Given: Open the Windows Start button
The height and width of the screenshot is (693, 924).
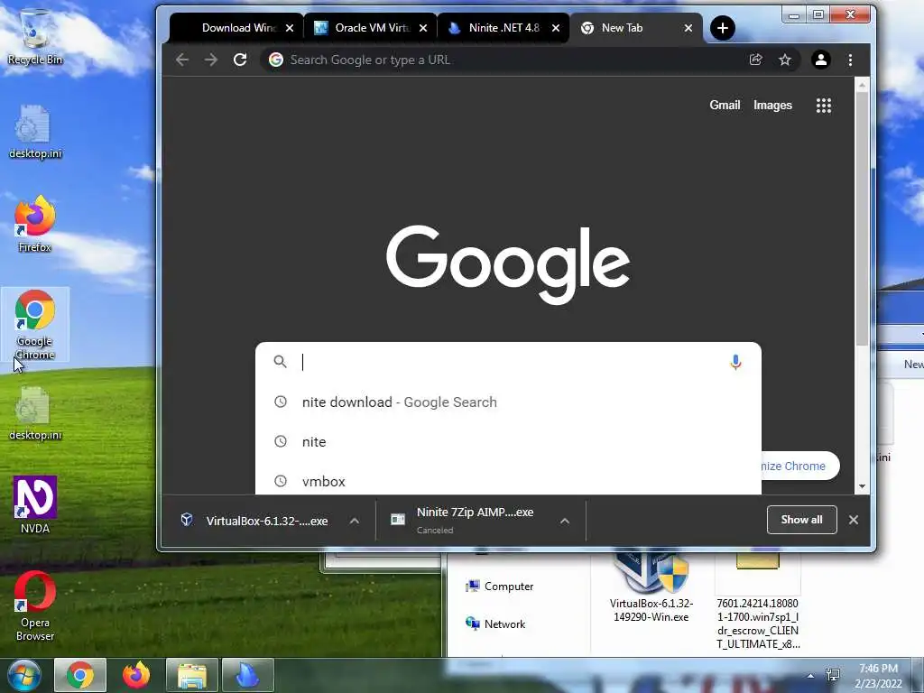Looking at the screenshot, I should pos(23,675).
